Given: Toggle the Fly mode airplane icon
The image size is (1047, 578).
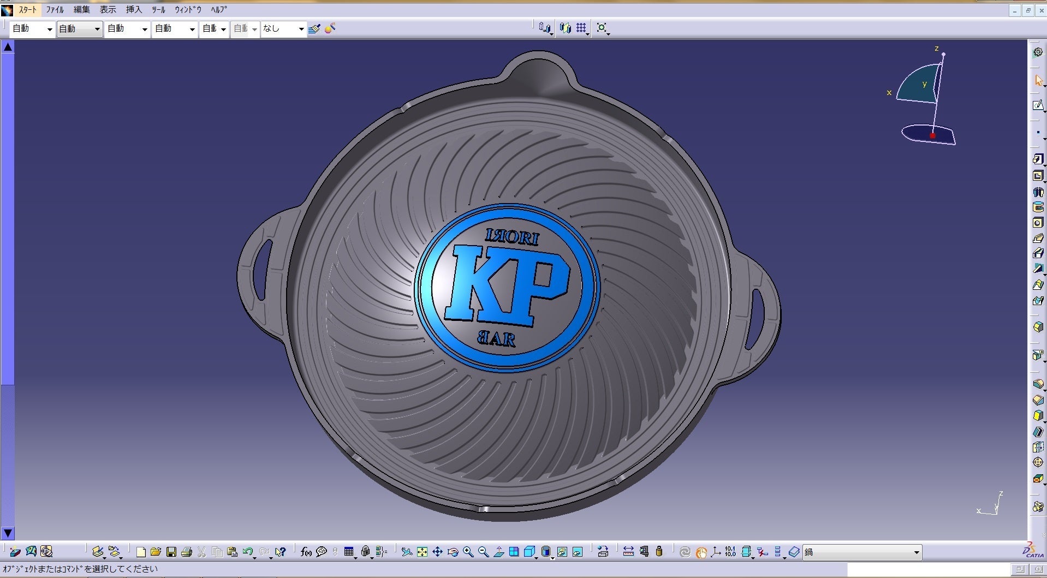Looking at the screenshot, I should click(407, 552).
